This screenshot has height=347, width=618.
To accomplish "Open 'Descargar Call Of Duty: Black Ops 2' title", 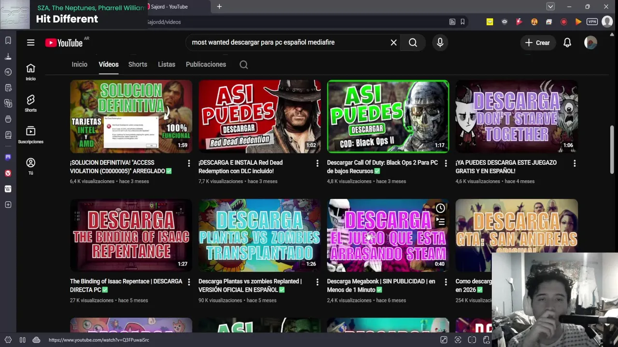I will point(382,167).
